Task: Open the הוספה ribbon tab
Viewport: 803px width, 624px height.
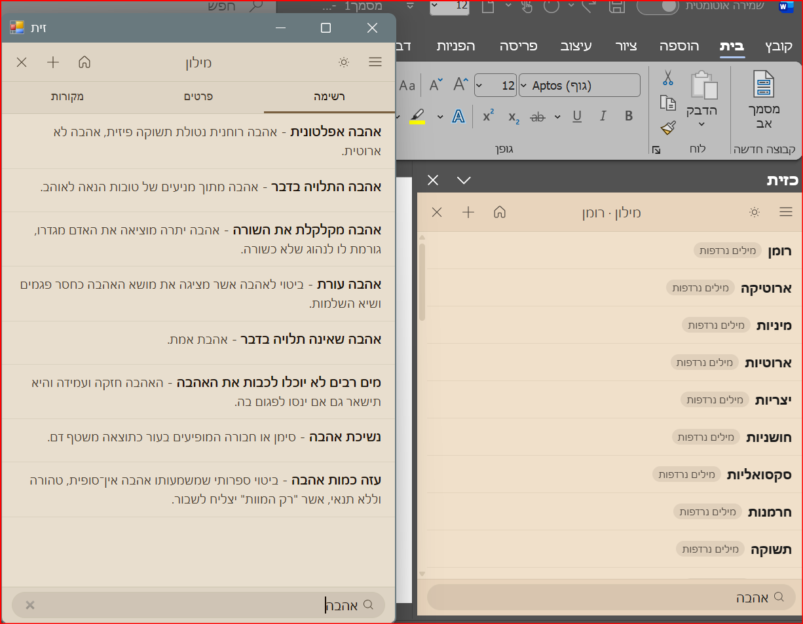Action: pyautogui.click(x=679, y=46)
